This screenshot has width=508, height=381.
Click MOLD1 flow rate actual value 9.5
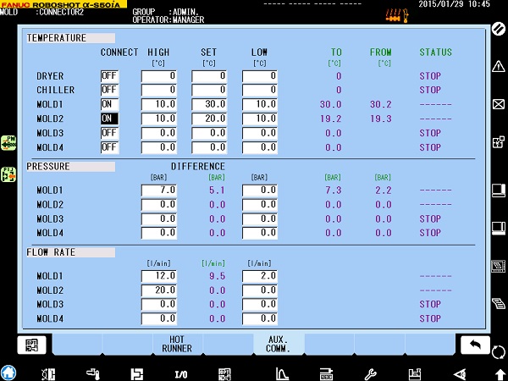tap(217, 276)
